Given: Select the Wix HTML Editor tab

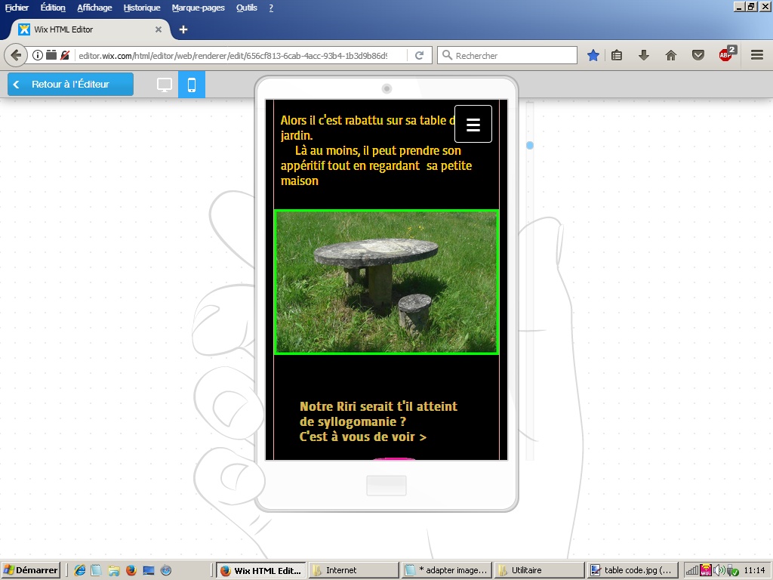Looking at the screenshot, I should point(90,29).
